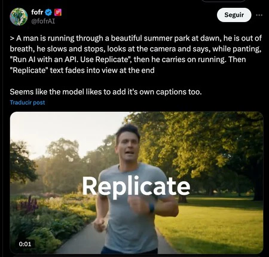Click the sentence Seems like the model likes

tap(106, 92)
